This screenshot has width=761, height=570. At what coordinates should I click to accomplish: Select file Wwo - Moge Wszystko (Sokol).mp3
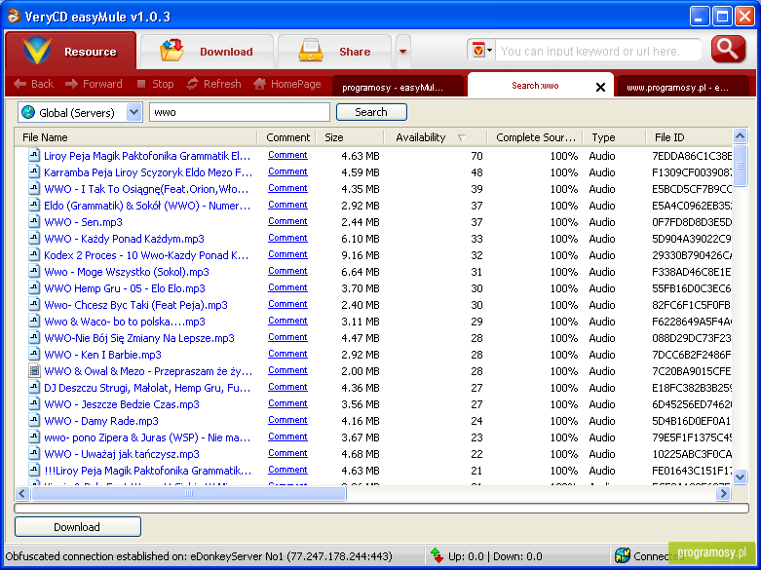[127, 272]
